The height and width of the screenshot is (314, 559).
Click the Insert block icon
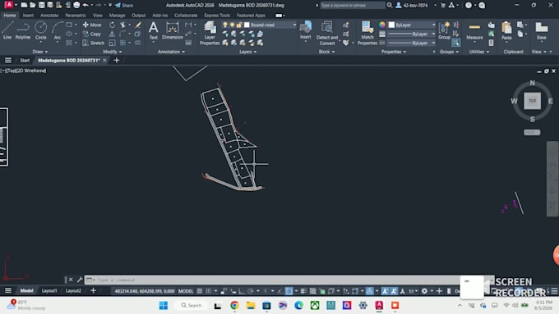[305, 30]
